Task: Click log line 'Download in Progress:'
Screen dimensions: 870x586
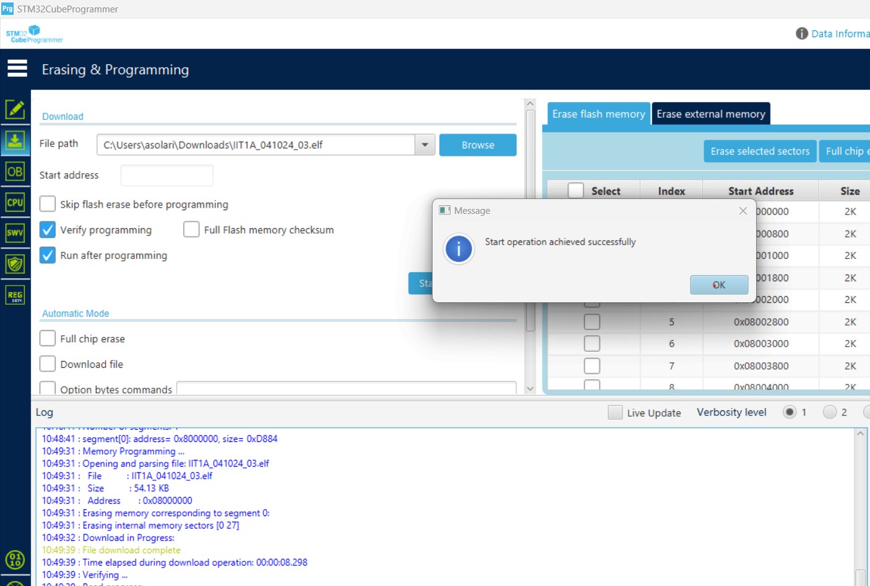Action: [x=108, y=538]
